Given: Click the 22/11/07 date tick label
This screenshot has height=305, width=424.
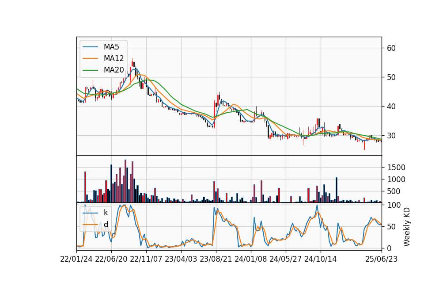Looking at the screenshot, I should 146,259.
